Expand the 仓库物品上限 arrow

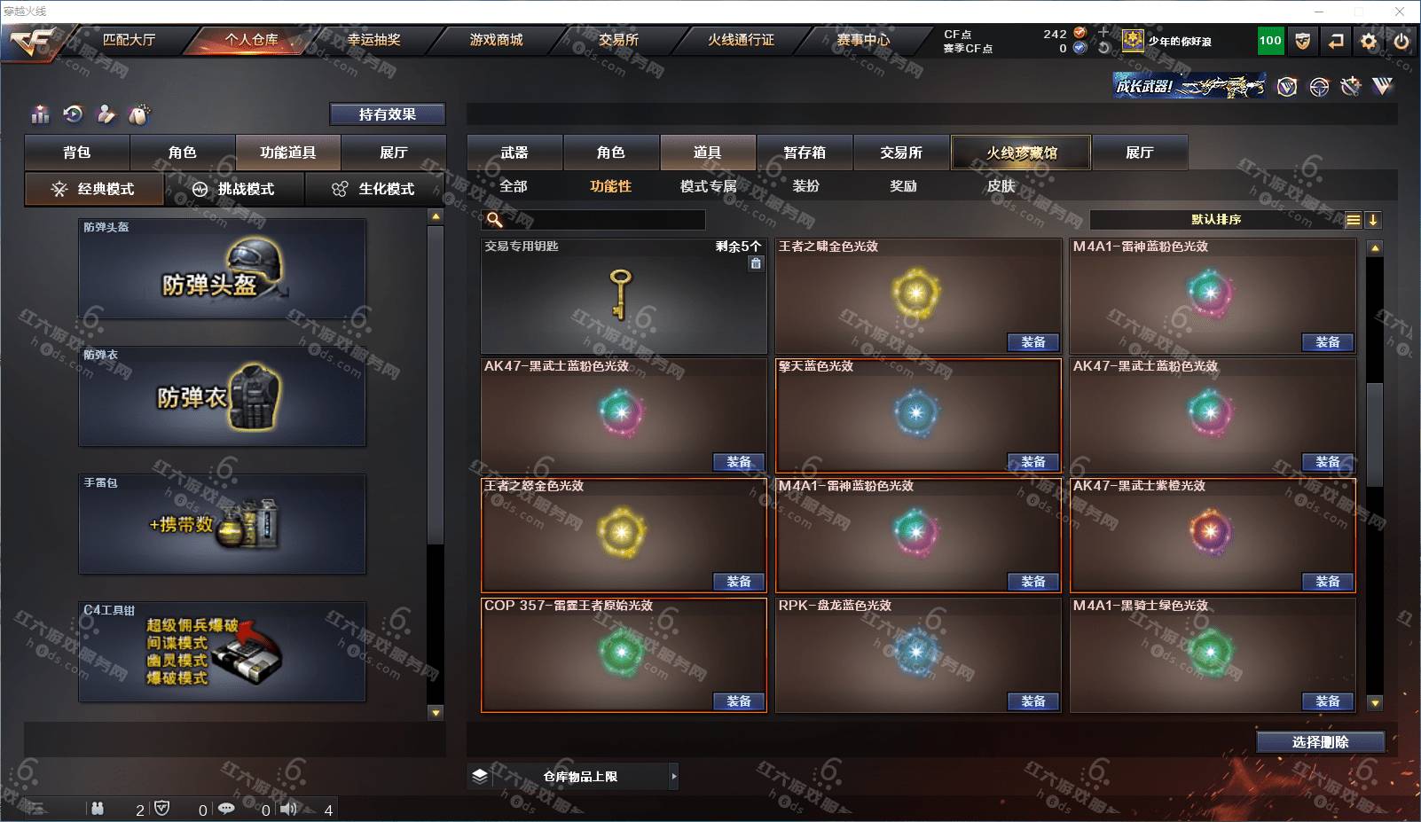[x=674, y=777]
